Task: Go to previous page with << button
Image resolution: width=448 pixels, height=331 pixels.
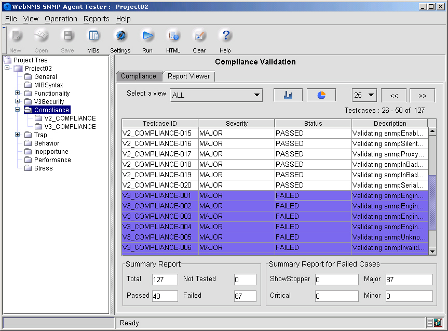Action: [x=393, y=96]
